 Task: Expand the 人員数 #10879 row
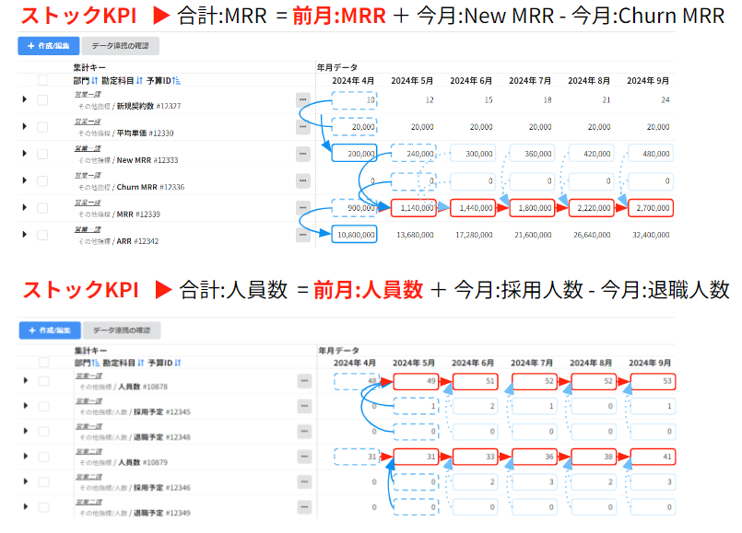pos(26,456)
